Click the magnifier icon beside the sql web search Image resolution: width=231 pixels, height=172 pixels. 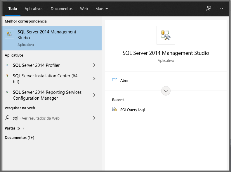pos(7,118)
